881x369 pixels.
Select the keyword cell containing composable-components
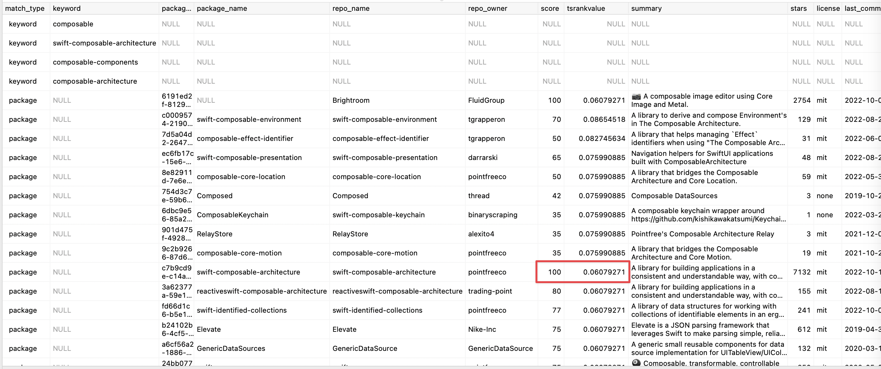click(x=96, y=62)
